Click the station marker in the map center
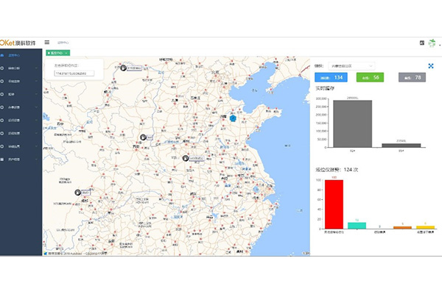Viewport: 442px width, 294px height. 184,157
